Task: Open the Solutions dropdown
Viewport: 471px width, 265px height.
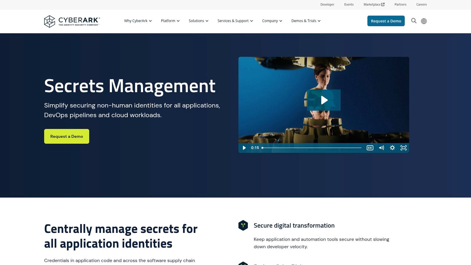Action: [198, 21]
